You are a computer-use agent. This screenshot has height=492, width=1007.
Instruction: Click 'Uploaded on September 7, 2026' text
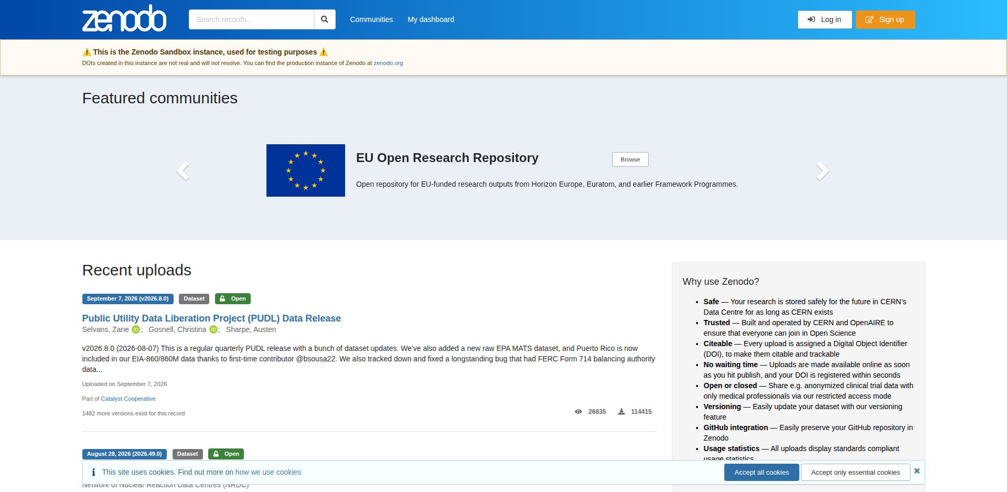pyautogui.click(x=124, y=384)
